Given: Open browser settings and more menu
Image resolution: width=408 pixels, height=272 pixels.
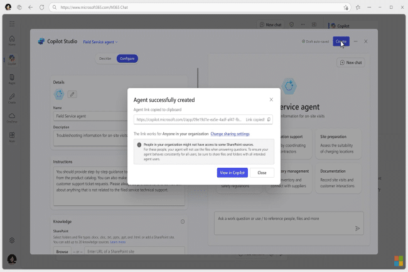Looking at the screenshot, I should click(x=369, y=8).
